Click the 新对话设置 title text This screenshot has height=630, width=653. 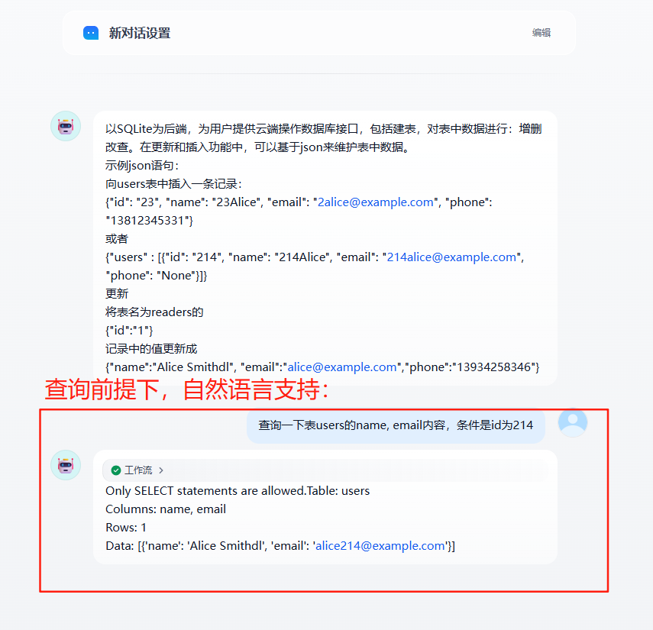click(140, 33)
